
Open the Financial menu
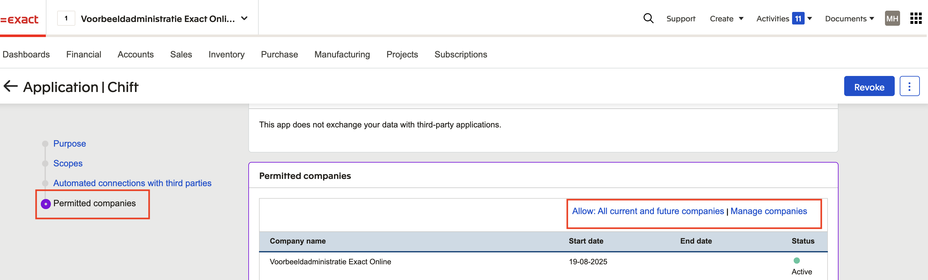click(x=84, y=54)
